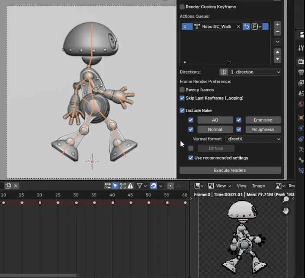The image size is (305, 278).
Task: Click the fake user F icon
Action: coord(255,27)
